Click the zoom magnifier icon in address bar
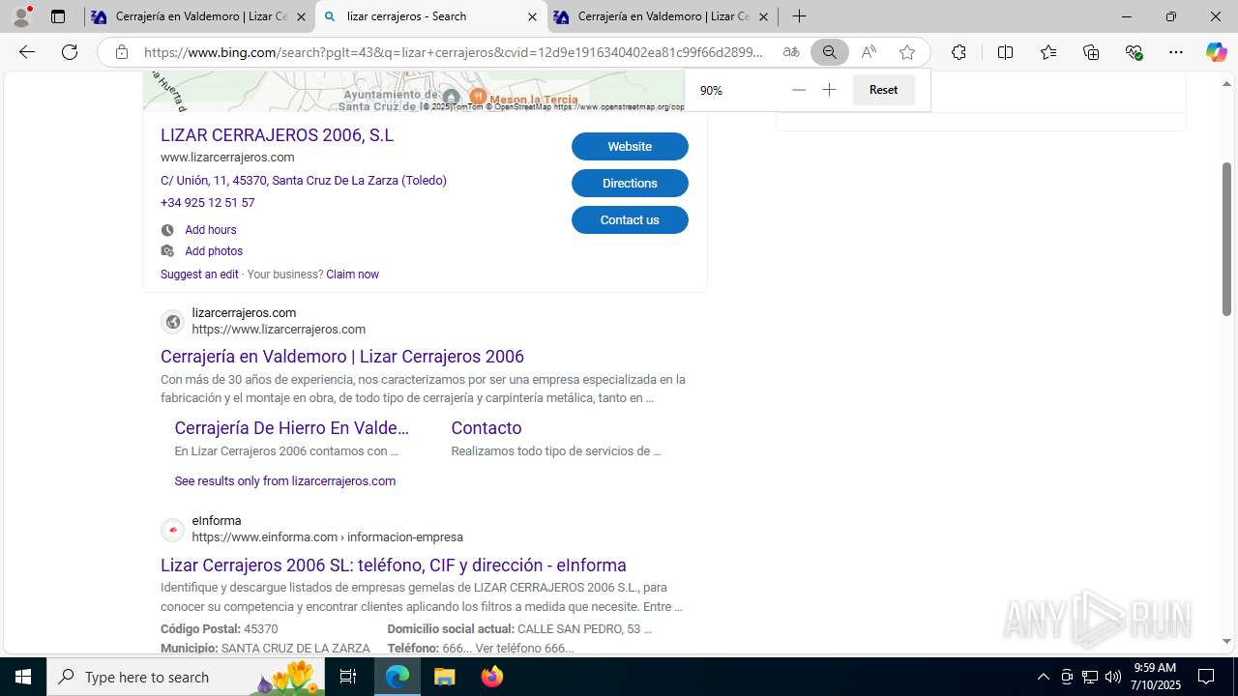 point(830,52)
